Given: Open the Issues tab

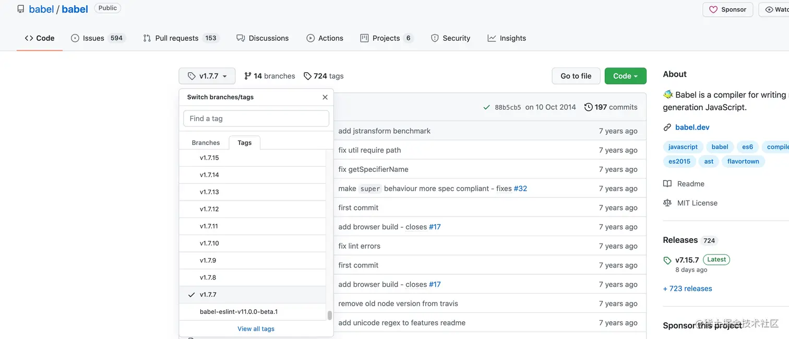Looking at the screenshot, I should (x=98, y=38).
